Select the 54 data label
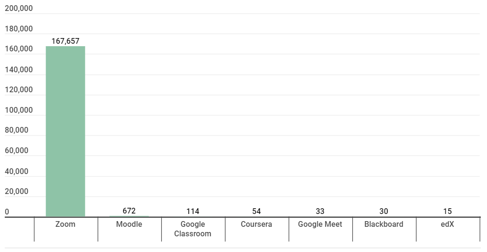 256,211
